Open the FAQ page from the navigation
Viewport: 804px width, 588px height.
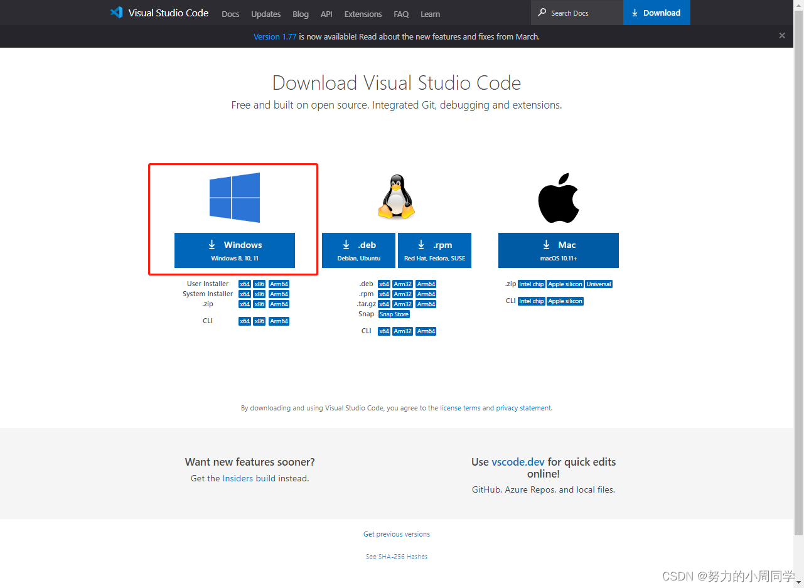(401, 14)
